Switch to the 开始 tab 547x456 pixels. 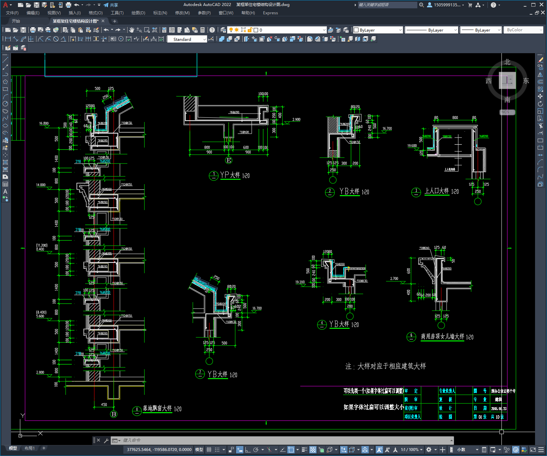pyautogui.click(x=16, y=21)
